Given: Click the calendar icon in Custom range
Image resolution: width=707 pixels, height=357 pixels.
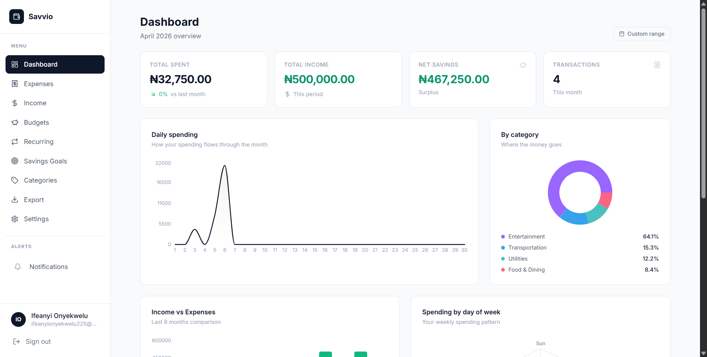Looking at the screenshot, I should pyautogui.click(x=622, y=33).
